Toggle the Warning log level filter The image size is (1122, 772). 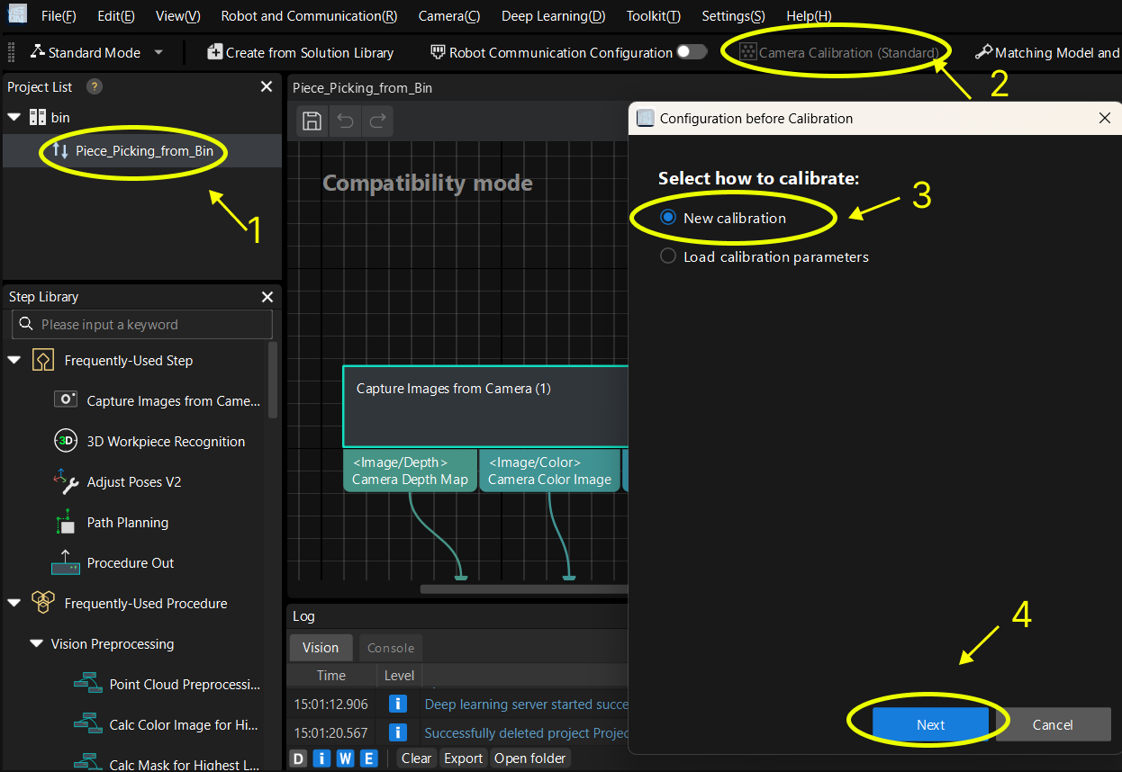pos(346,759)
